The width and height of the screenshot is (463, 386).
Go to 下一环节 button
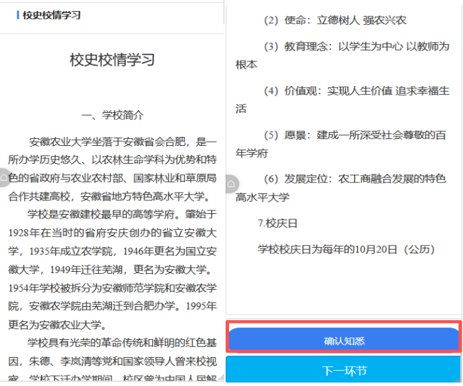point(344,371)
